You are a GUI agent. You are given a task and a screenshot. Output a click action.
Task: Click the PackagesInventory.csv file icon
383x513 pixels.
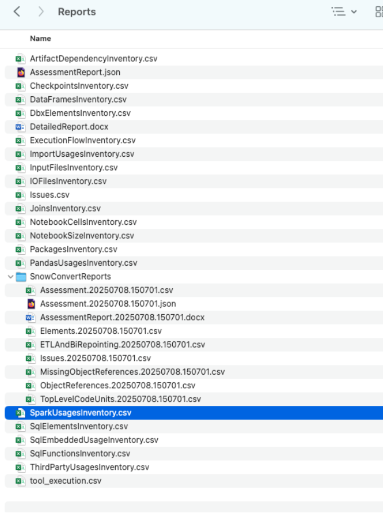click(x=20, y=250)
